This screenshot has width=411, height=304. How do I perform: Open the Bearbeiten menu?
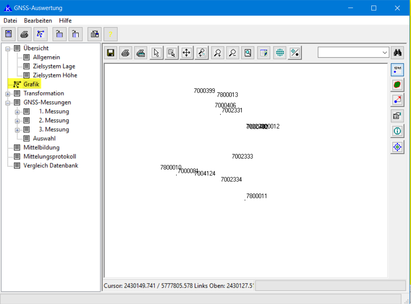[x=38, y=20]
